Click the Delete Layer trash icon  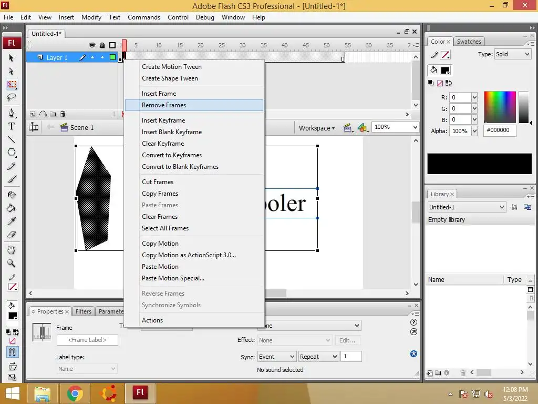(x=63, y=114)
